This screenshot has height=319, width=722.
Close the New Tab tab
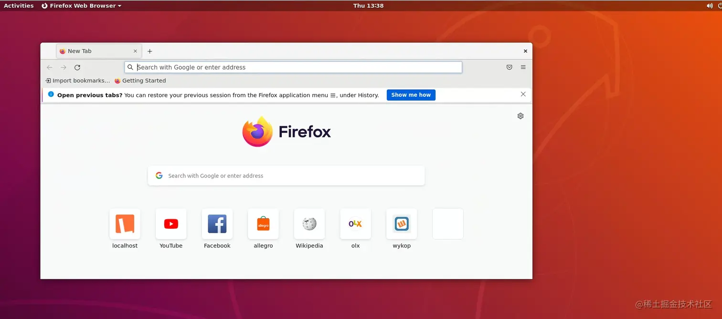[135, 51]
